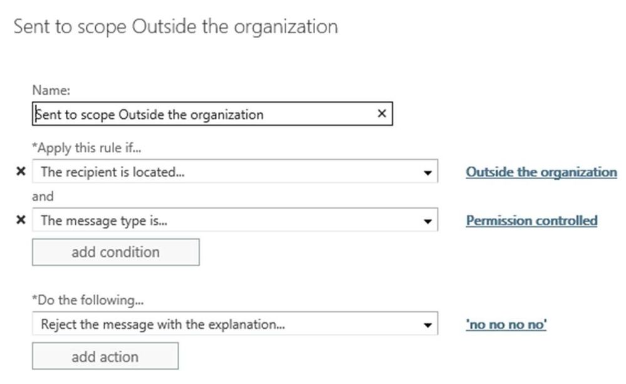Delete the 'The message type is...' condition
Screen dimensions: 626x384
pos(21,220)
